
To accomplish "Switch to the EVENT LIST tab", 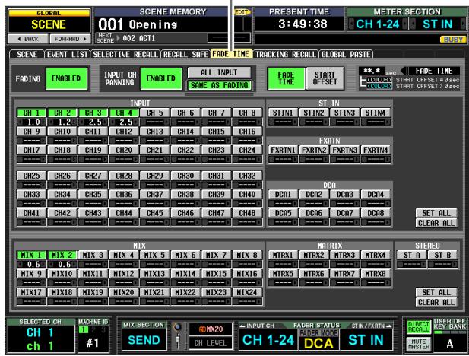I will pos(68,54).
